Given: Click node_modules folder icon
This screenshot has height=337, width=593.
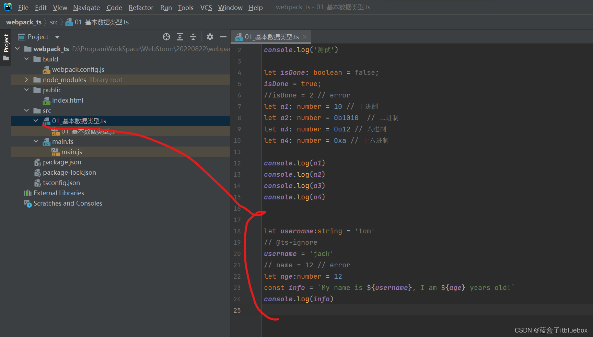Looking at the screenshot, I should 37,80.
